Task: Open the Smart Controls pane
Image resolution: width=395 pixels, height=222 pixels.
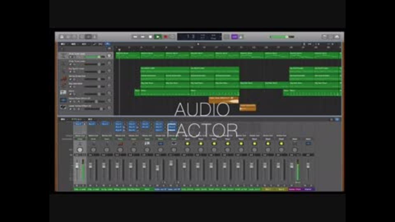Action: click(x=82, y=37)
